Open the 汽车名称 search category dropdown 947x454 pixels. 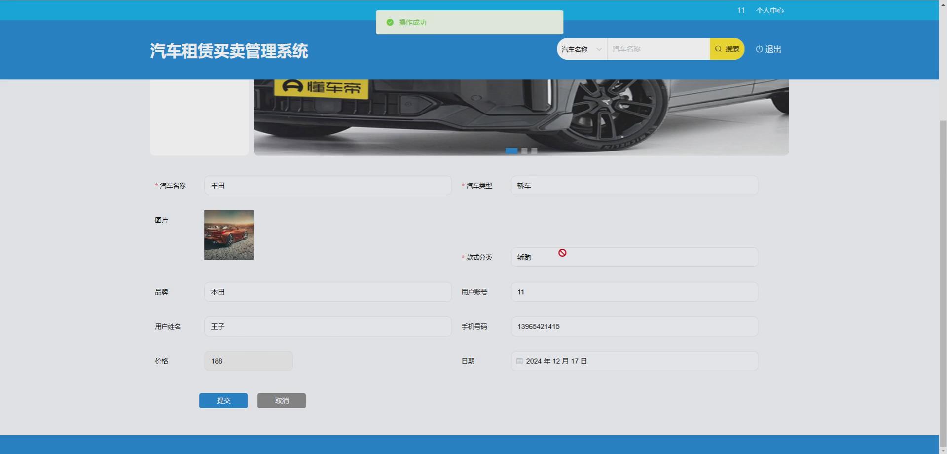(582, 49)
